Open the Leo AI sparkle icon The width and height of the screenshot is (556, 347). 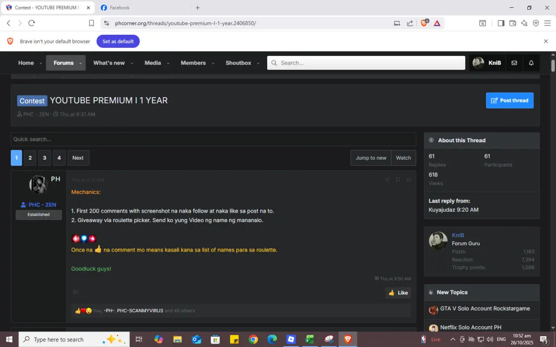tap(524, 23)
